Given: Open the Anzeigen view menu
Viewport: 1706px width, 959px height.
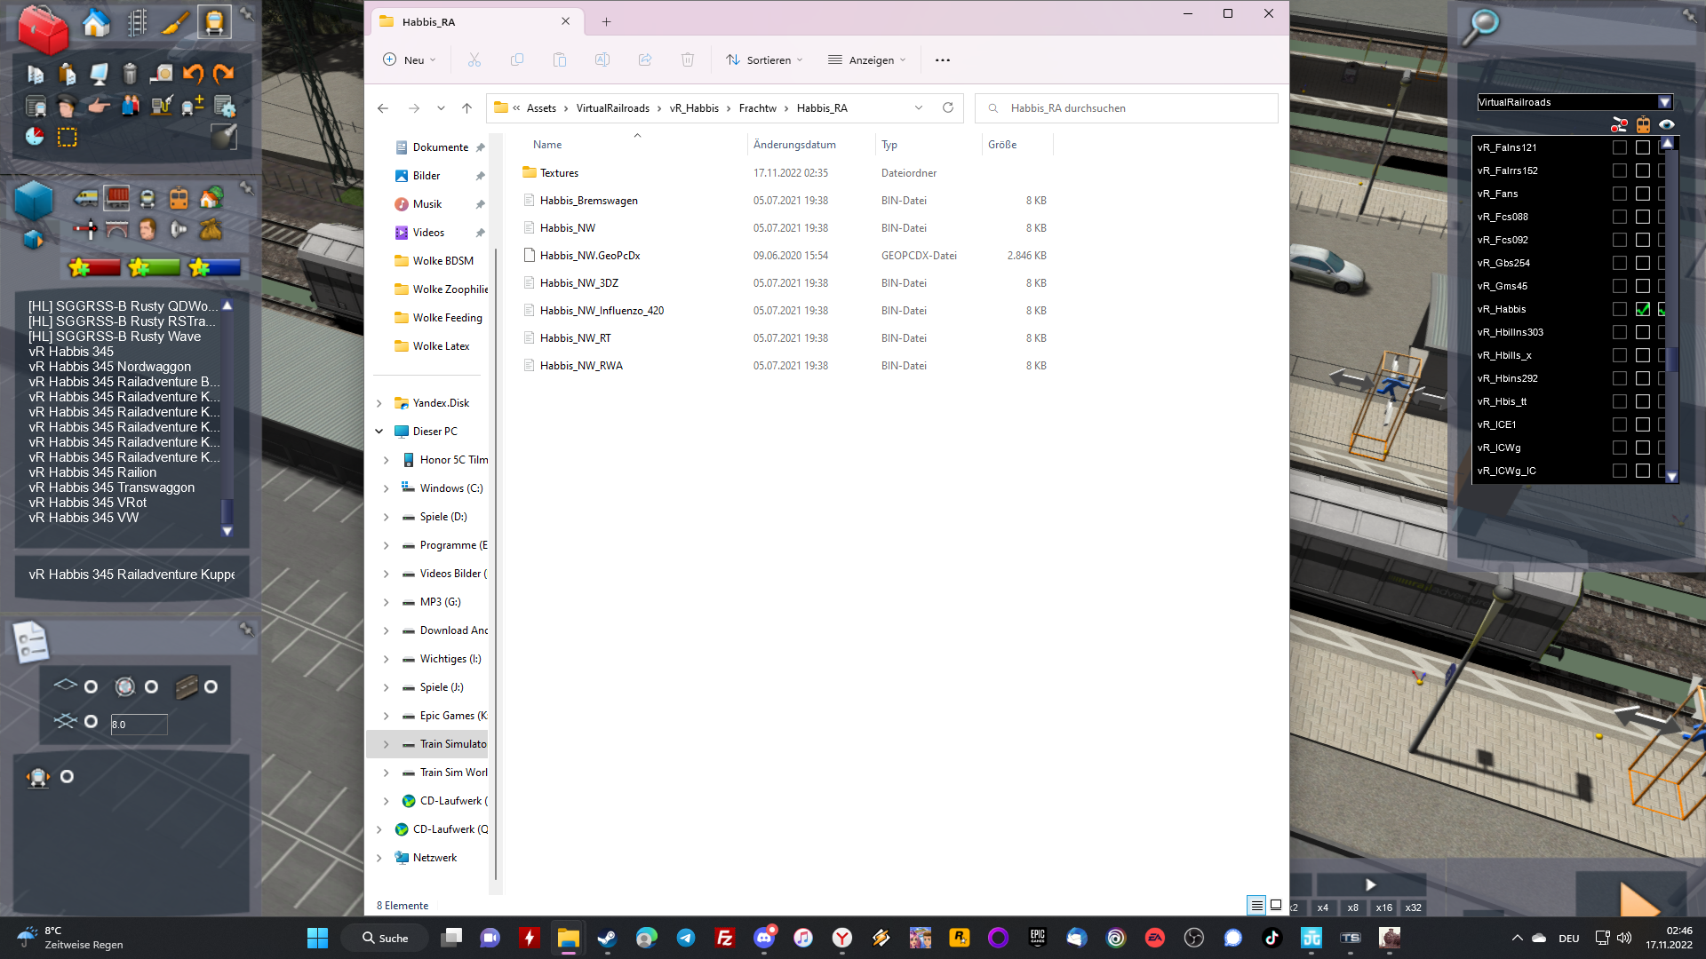Looking at the screenshot, I should [x=867, y=60].
